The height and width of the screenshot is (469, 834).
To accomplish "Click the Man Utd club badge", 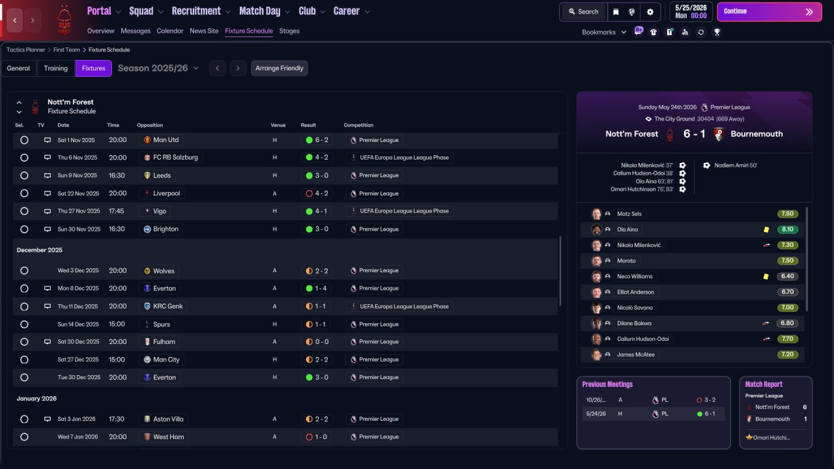I will pyautogui.click(x=147, y=140).
